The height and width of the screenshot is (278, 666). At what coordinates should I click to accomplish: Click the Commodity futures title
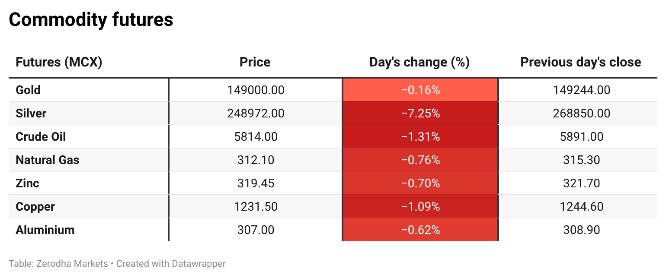tap(91, 20)
